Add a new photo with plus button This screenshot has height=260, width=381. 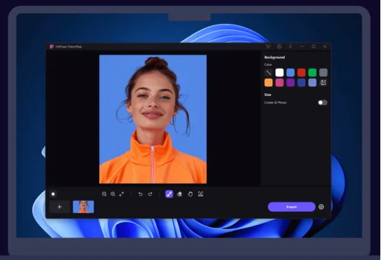(x=60, y=206)
